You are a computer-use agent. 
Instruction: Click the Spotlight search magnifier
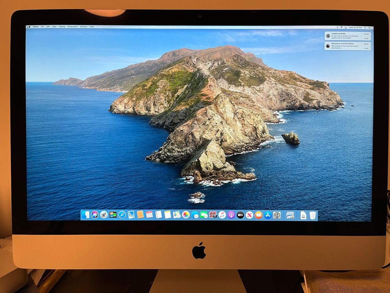365,27
